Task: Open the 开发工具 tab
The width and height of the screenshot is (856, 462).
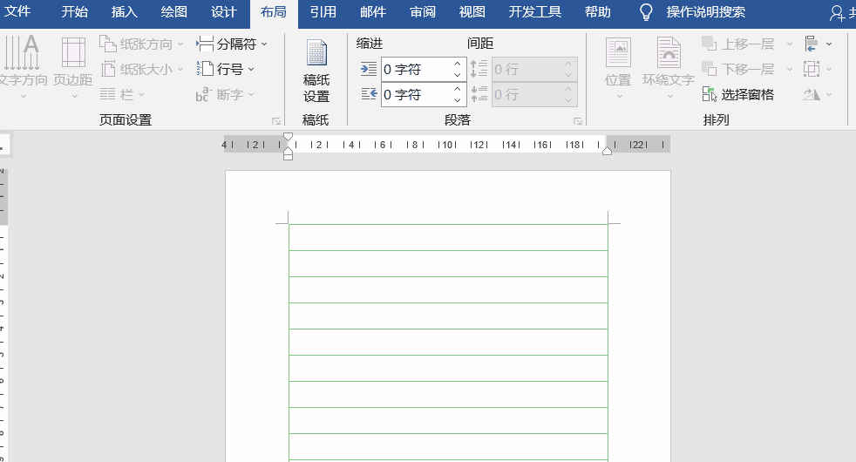Action: (534, 11)
